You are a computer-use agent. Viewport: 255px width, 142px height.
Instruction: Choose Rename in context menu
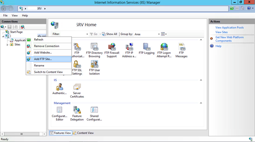click(x=49, y=66)
